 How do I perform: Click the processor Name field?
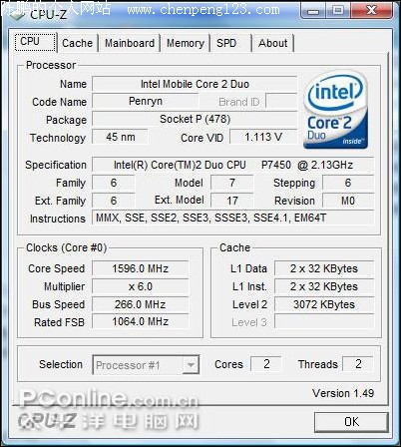(195, 84)
